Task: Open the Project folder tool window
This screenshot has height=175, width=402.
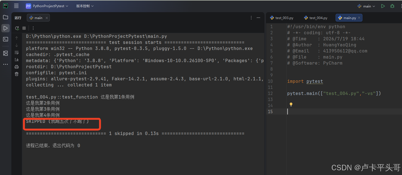Action: tap(6, 17)
